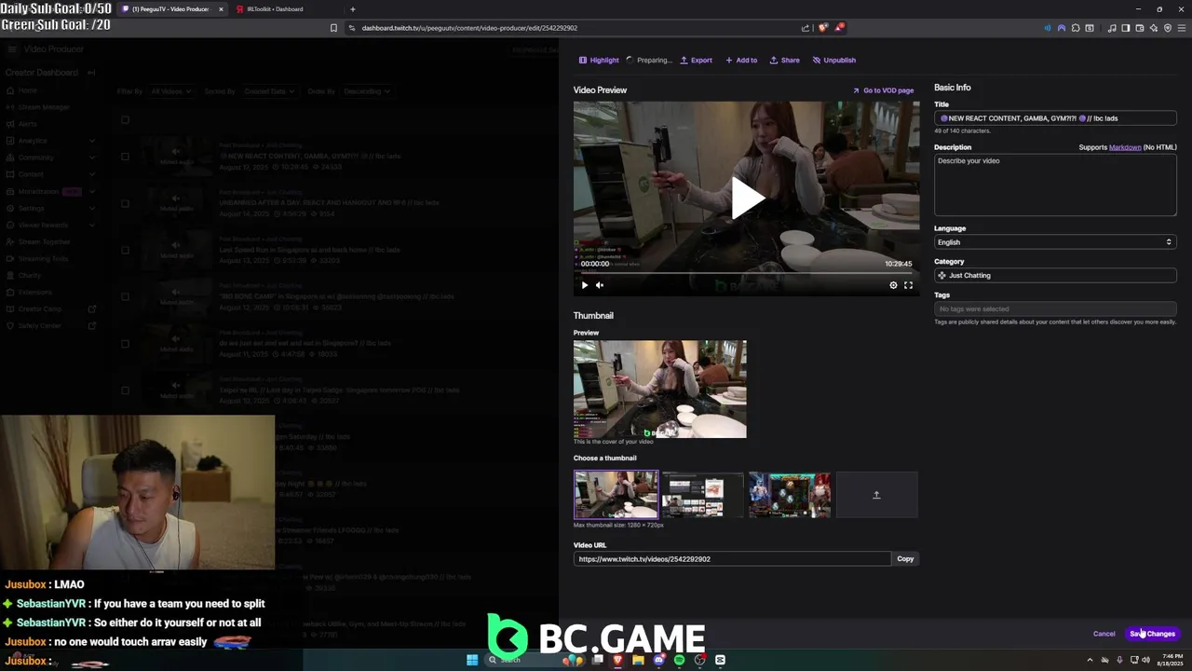Toggle the browser sidebar panel icon

point(1126,28)
